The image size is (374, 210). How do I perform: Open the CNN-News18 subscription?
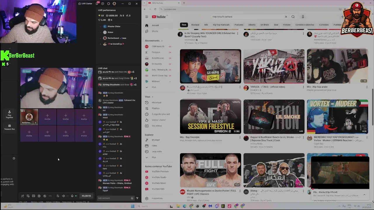pyautogui.click(x=158, y=46)
